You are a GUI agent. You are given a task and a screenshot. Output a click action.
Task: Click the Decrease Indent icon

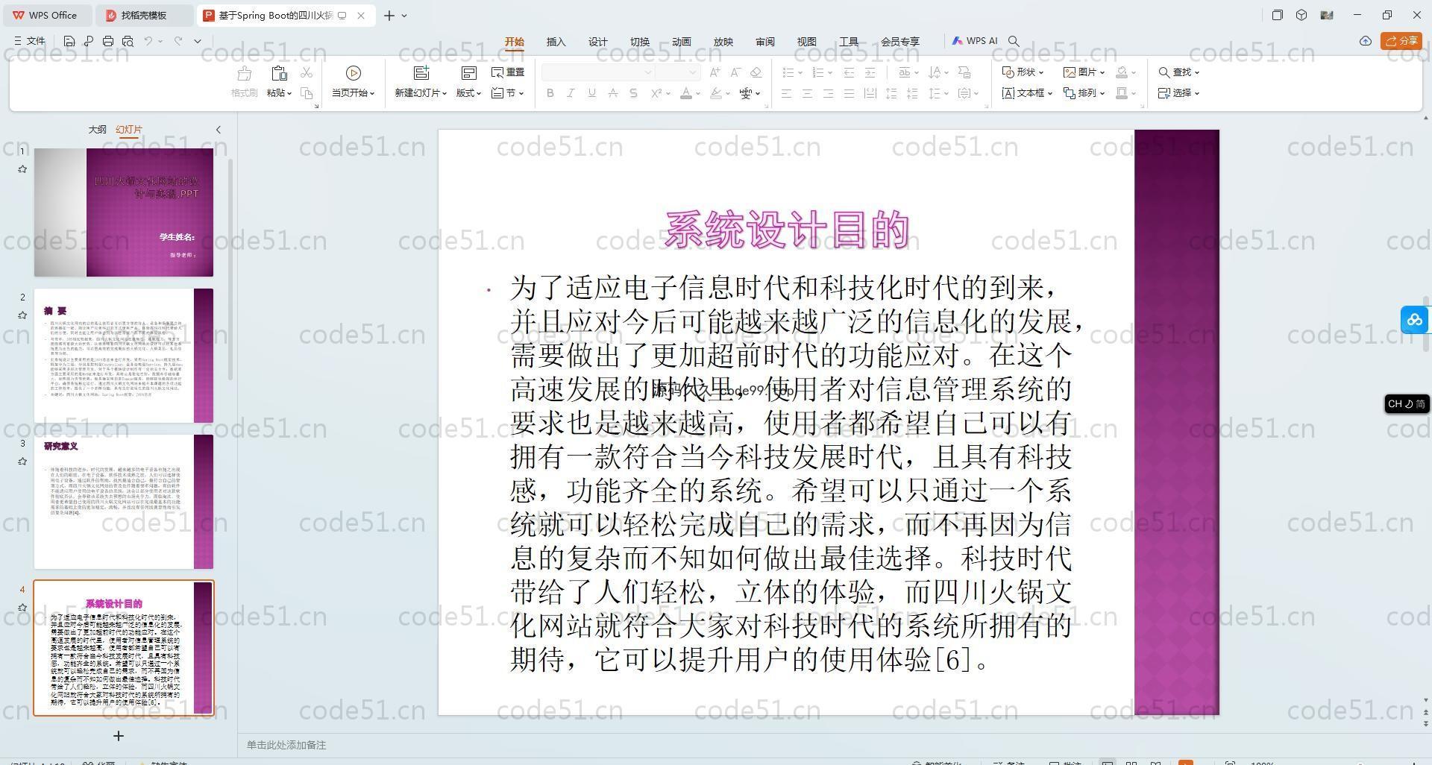pos(849,72)
